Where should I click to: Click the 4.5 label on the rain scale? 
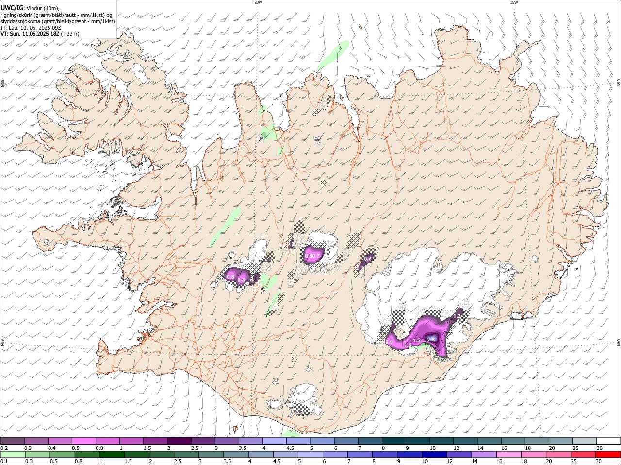click(276, 462)
